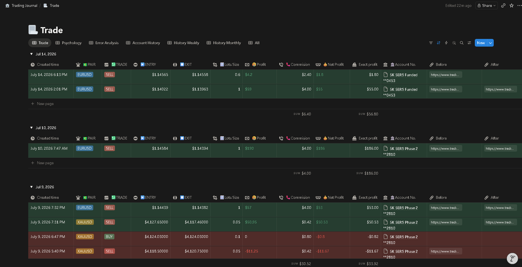Screen dimensions: 522x267
Task: Click the blue New button
Action: (481, 43)
